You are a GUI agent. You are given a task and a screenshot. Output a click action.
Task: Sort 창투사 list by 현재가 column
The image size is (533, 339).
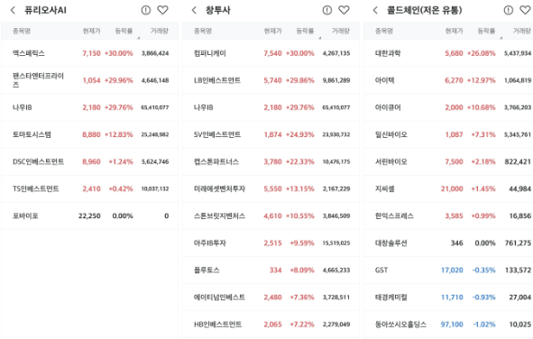pos(272,31)
